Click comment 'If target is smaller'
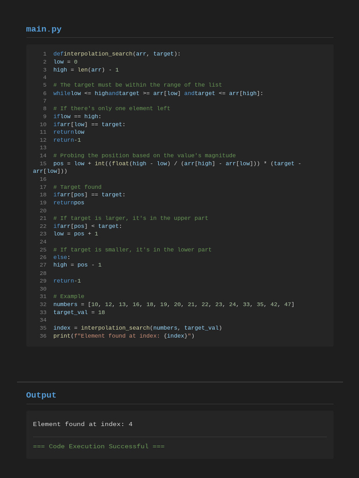This screenshot has width=359, height=478. click(x=132, y=250)
